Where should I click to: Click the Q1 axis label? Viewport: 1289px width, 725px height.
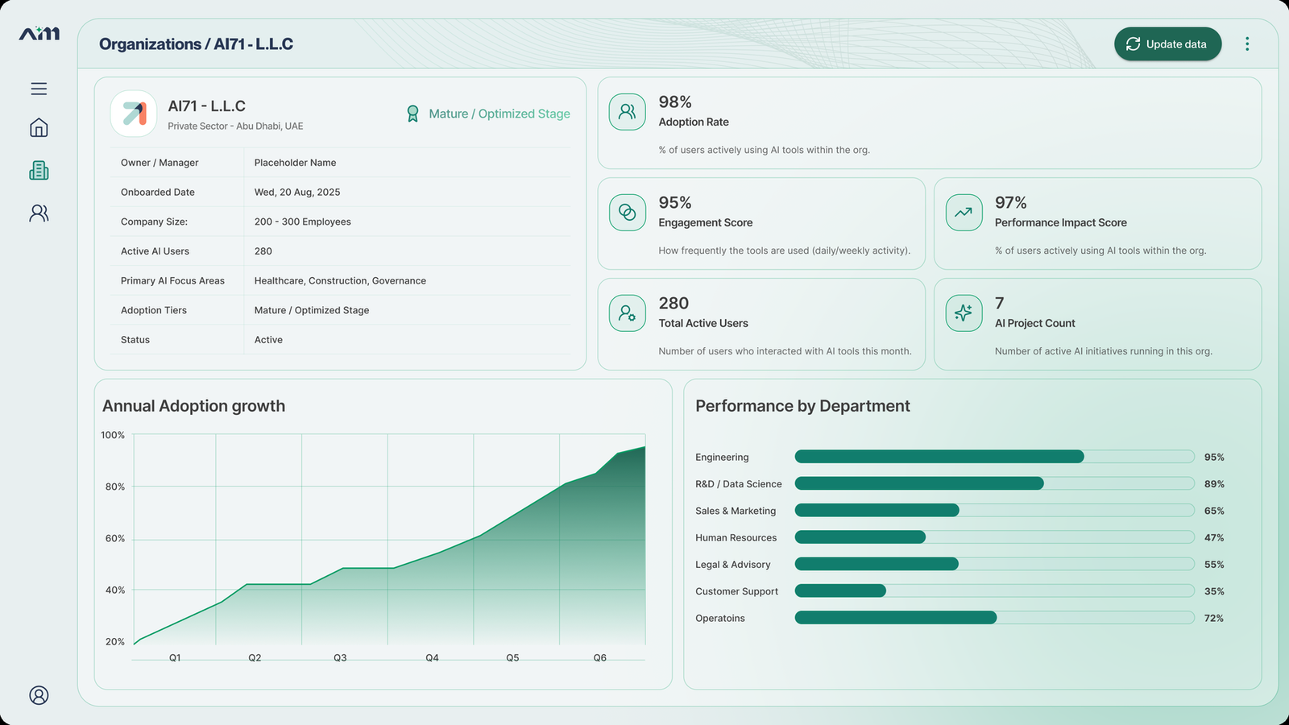click(x=175, y=658)
